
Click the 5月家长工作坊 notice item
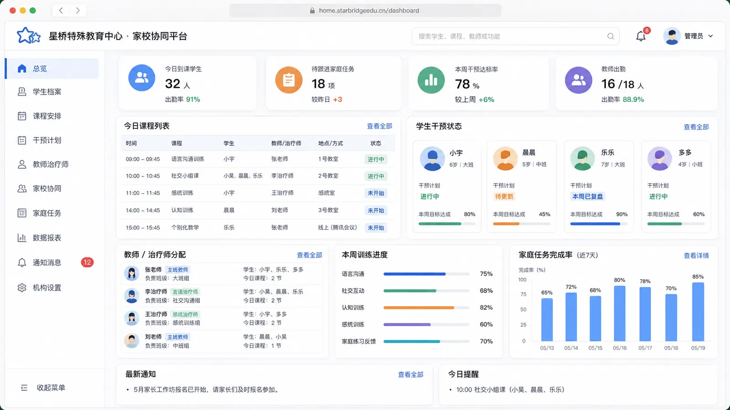pyautogui.click(x=206, y=389)
